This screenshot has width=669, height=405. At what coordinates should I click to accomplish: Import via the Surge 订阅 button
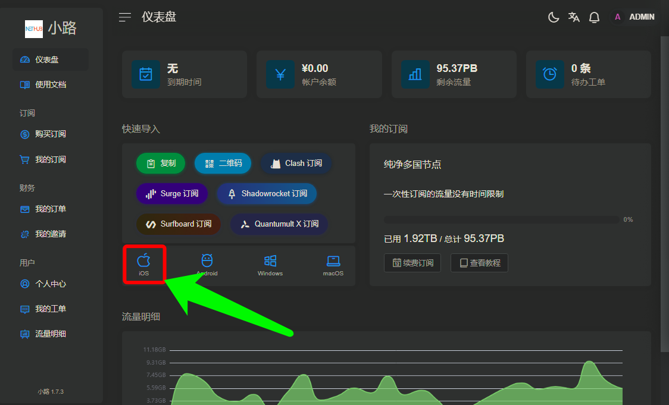pyautogui.click(x=172, y=194)
